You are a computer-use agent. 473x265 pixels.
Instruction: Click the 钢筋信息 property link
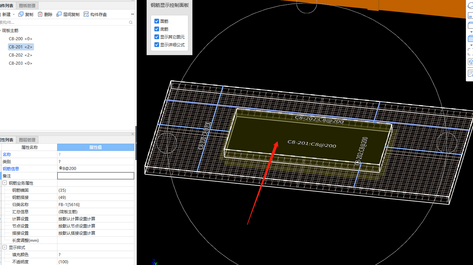click(11, 169)
